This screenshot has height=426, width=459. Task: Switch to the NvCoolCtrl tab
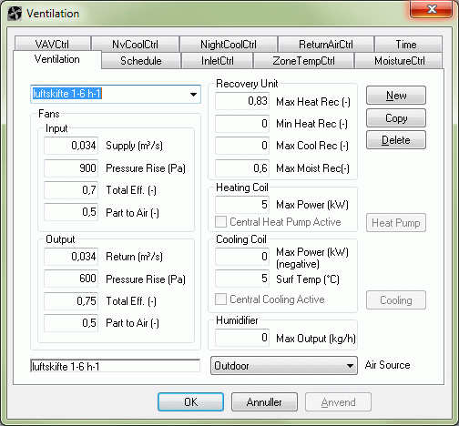coord(135,44)
